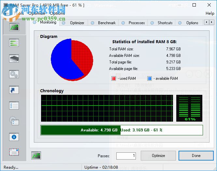Click the Ready... status bar text
The image size is (217, 171).
tap(11, 167)
